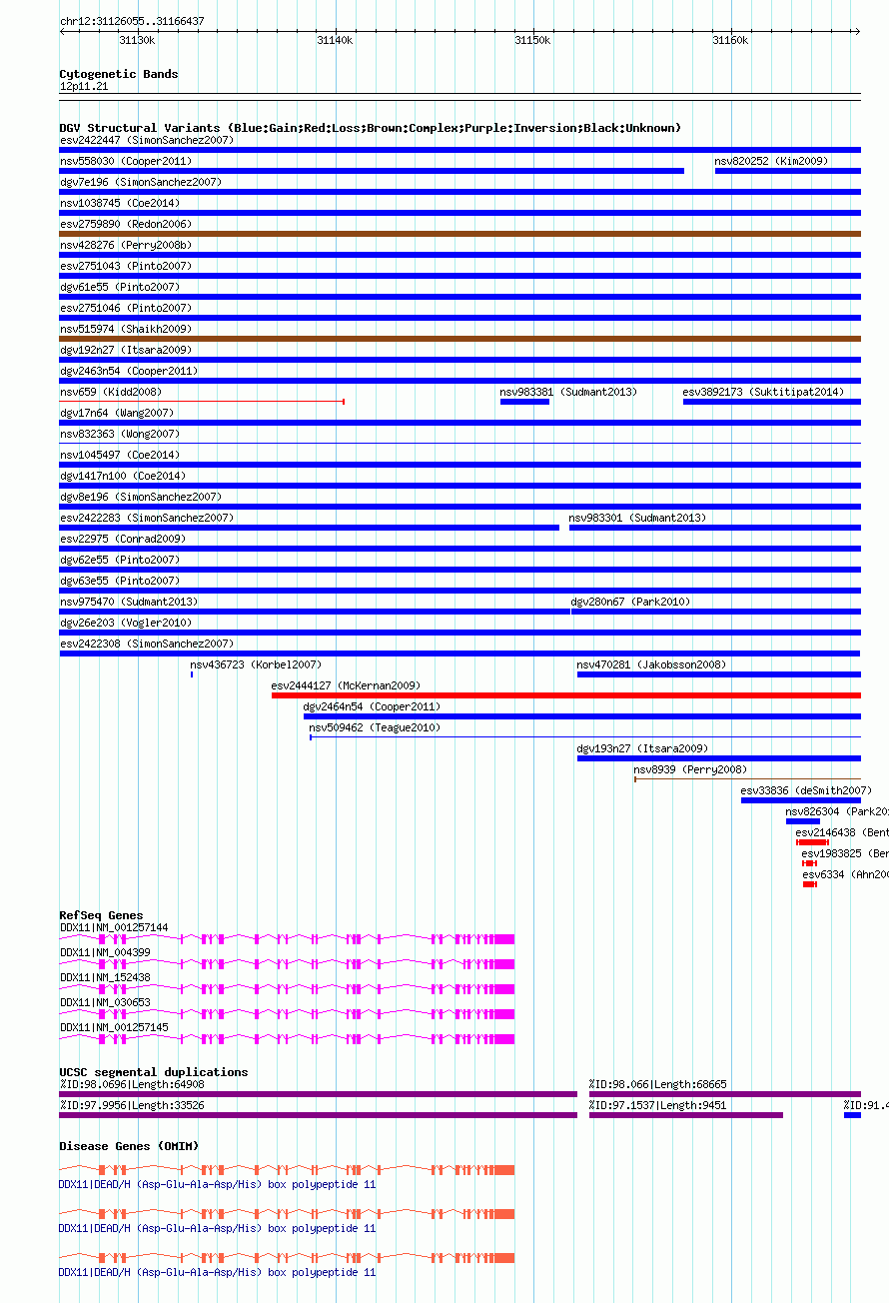Open variant dgv2463n54 (Cooper2011)
This screenshot has width=889, height=1303.
(x=129, y=371)
